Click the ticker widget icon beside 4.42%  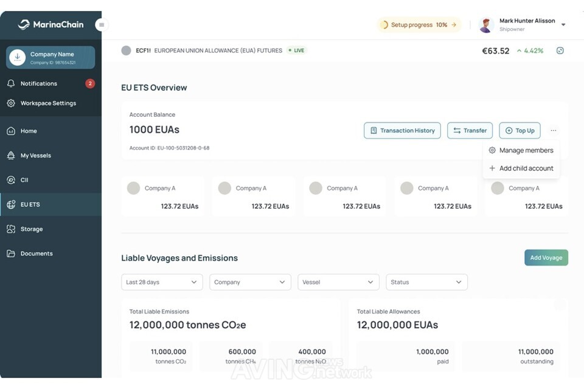560,51
